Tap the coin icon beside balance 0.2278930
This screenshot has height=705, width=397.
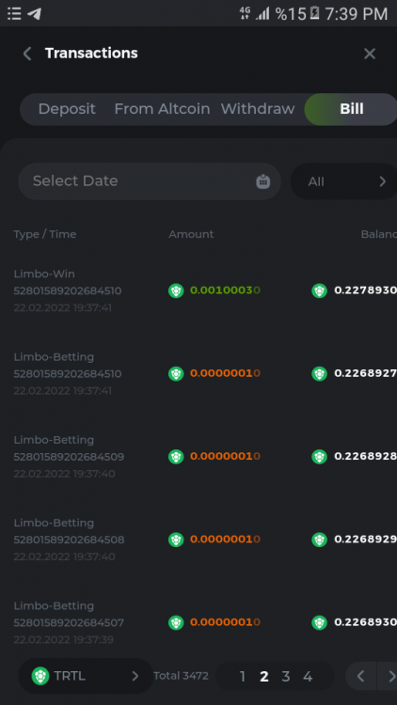319,290
